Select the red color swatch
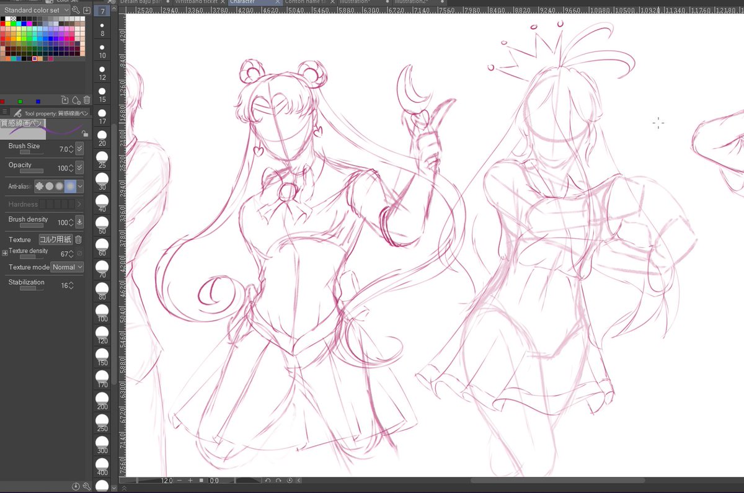This screenshot has height=493, width=744. click(x=3, y=24)
